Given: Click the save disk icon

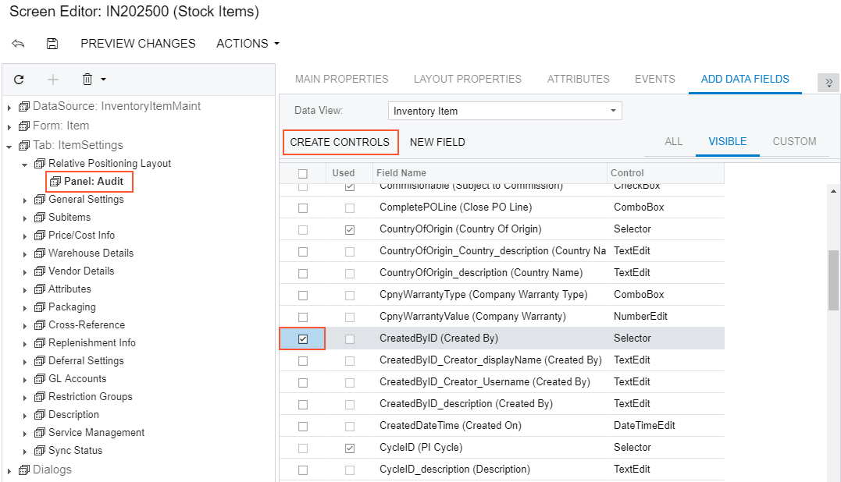Looking at the screenshot, I should point(52,44).
